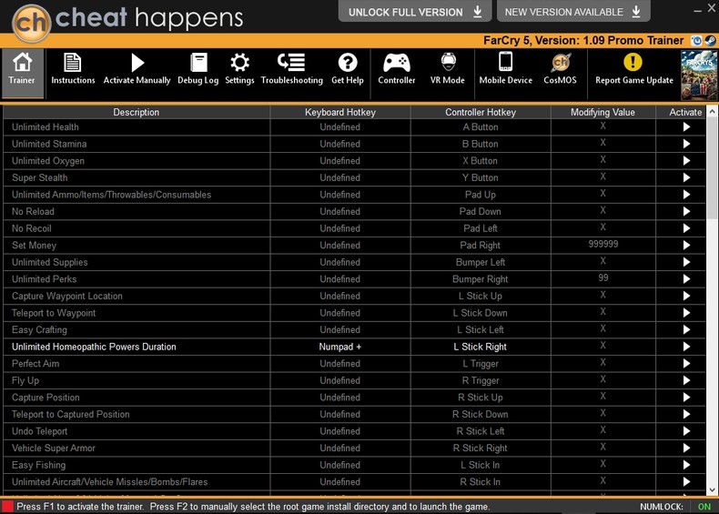719x514 pixels.
Task: Click the Numpad + keyboard hotkey cell
Action: (339, 347)
